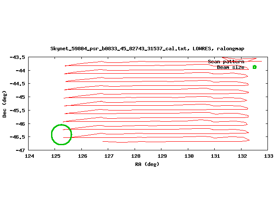The width and height of the screenshot is (277, 208).
Task: Click the x-axis tick label 124
Action: [29, 156]
